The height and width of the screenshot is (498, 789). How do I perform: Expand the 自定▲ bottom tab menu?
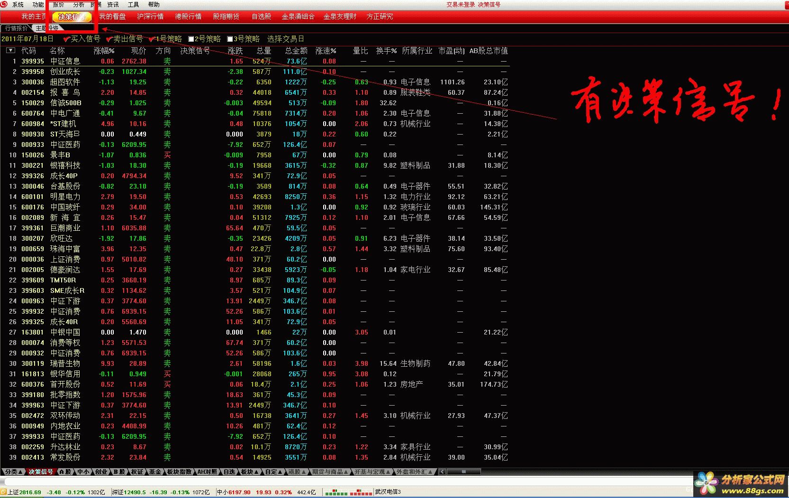click(273, 471)
